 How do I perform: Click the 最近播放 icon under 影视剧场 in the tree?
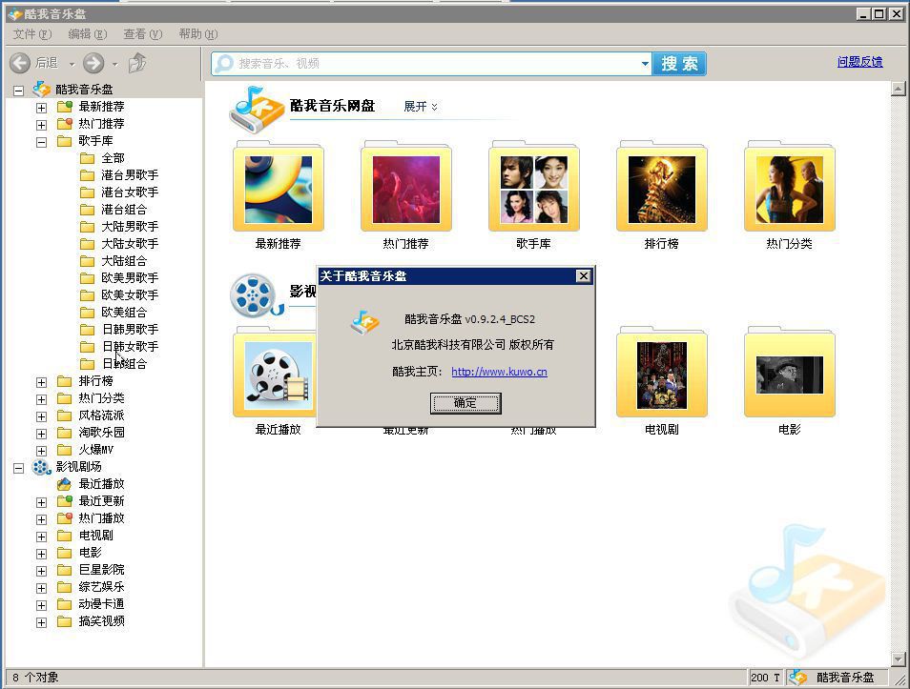pyautogui.click(x=64, y=484)
